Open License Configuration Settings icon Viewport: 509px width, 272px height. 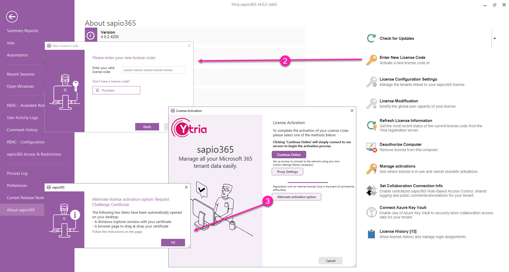372,82
